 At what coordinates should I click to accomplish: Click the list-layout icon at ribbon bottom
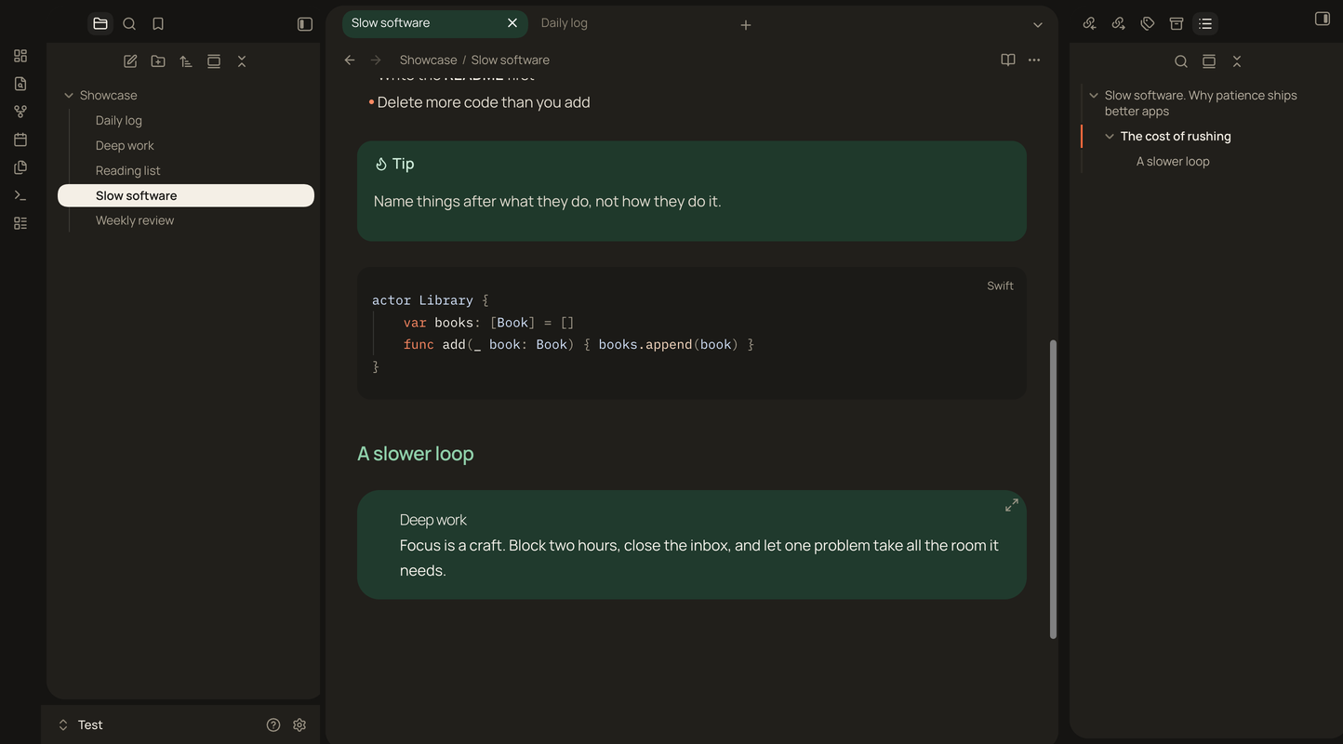click(x=20, y=223)
